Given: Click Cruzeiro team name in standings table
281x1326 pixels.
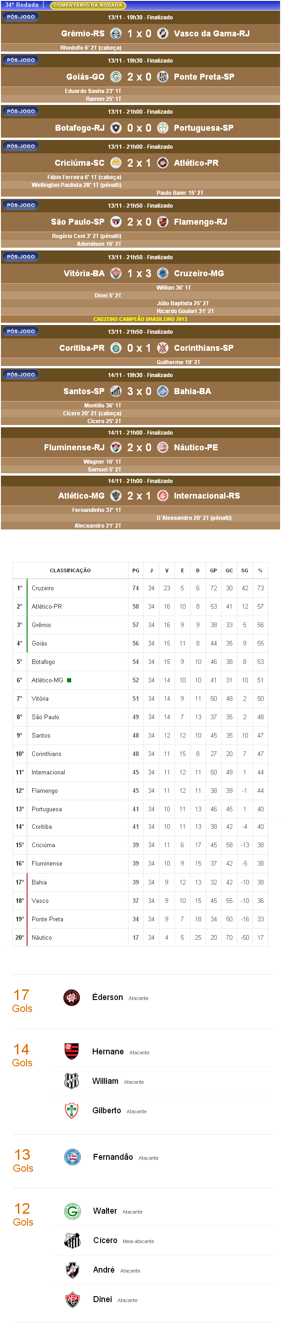Looking at the screenshot, I should (43, 588).
